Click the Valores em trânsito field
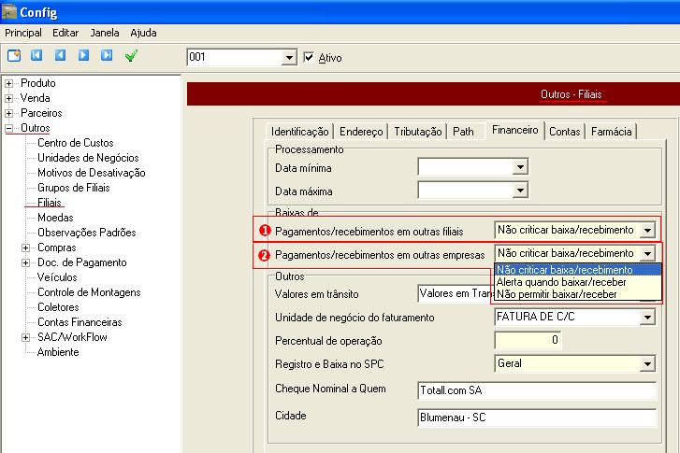 [x=456, y=293]
